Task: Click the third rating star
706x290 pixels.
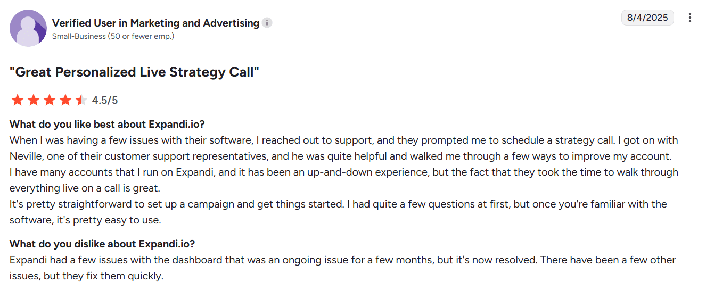Action: click(x=49, y=100)
